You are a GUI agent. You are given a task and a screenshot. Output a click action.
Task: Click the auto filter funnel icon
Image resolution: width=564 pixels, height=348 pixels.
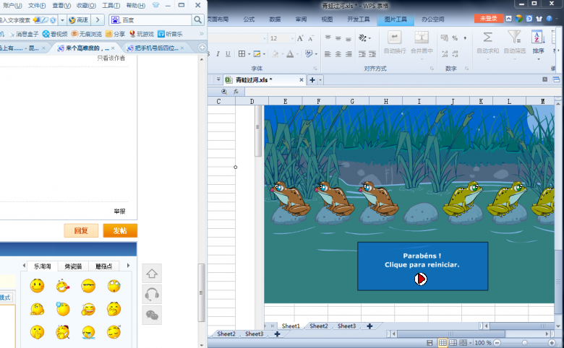click(513, 37)
